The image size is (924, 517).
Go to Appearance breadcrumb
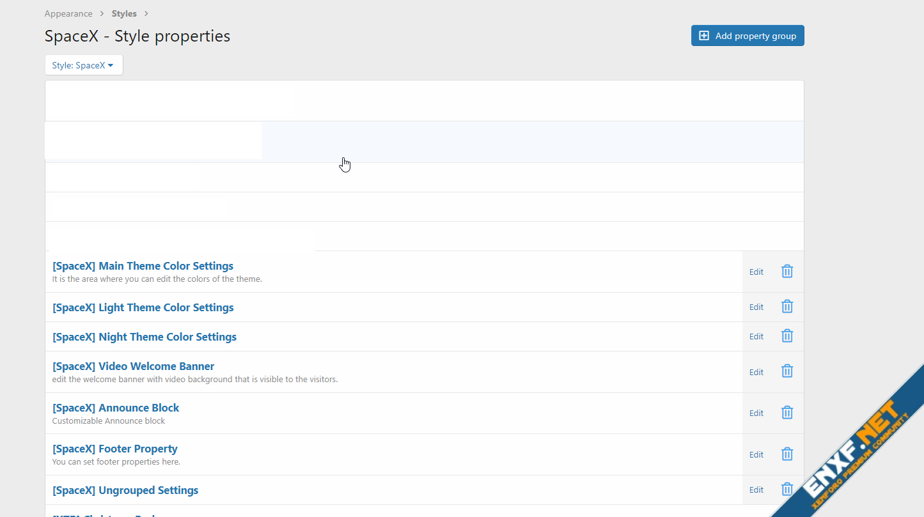click(x=68, y=13)
